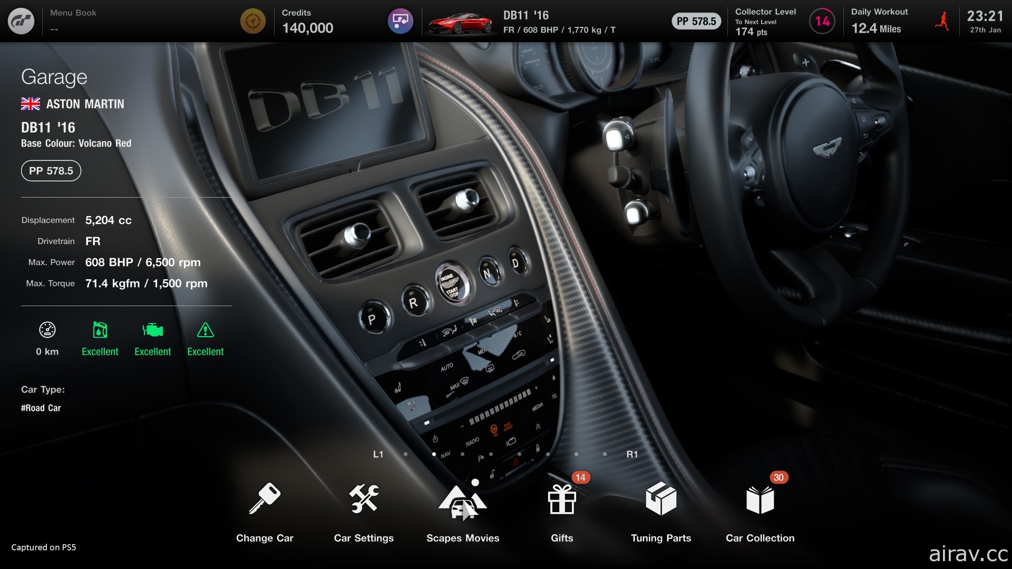Expand the drivetrain FR details
Image resolution: width=1012 pixels, height=569 pixels.
(92, 241)
